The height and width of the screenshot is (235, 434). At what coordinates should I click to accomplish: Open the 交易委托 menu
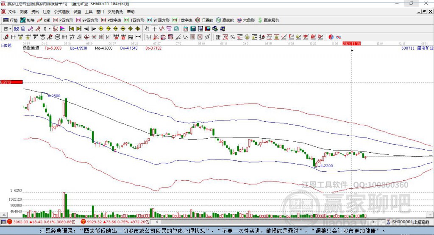[x=115, y=11]
